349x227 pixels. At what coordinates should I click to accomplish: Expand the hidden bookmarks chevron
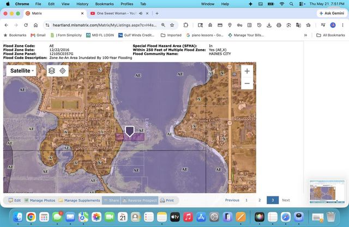click(305, 35)
